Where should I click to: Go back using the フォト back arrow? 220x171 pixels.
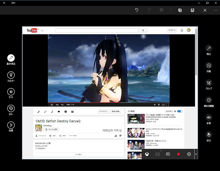click(4, 3)
